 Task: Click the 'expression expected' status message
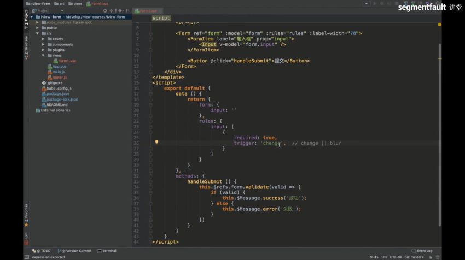(x=48, y=257)
